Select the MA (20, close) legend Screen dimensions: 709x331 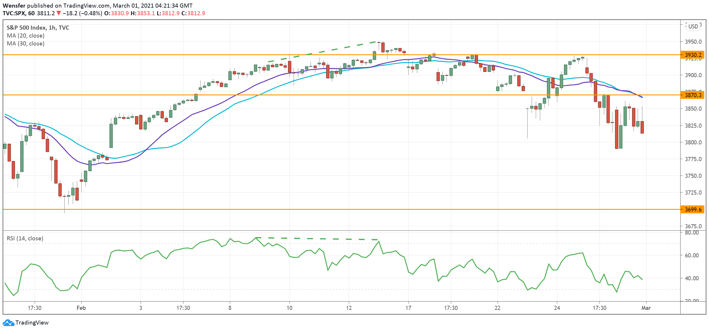point(26,36)
